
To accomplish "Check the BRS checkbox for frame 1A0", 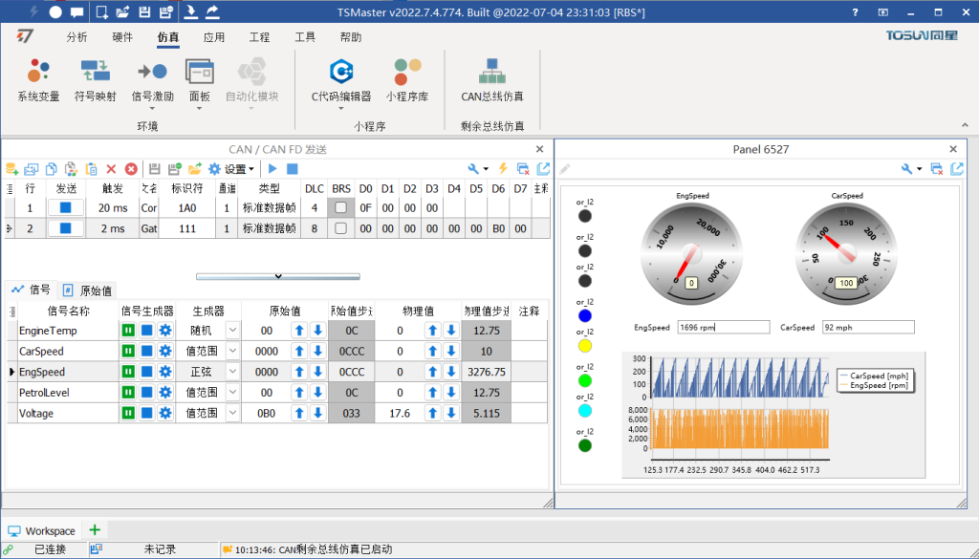I will tap(340, 208).
